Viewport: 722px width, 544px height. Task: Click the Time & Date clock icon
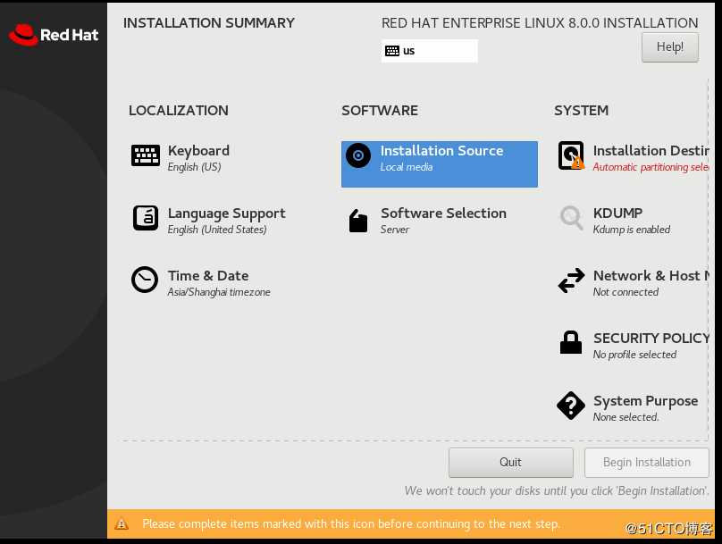pos(145,280)
